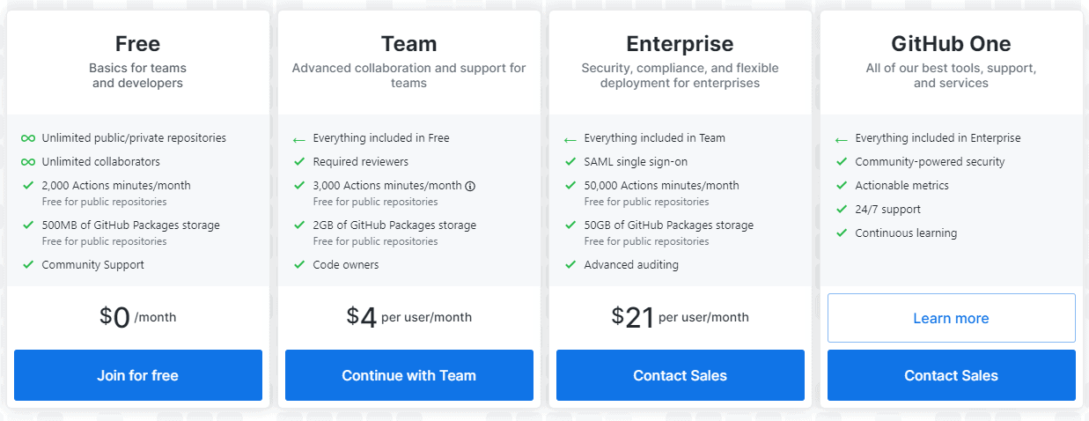The image size is (1089, 421).
Task: Open Learn more for GitHub One
Action: click(951, 318)
